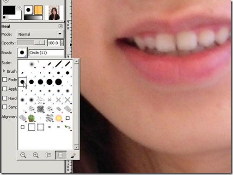This screenshot has height=175, width=233.
Task: Select the green pepper brush
Action: (31, 118)
